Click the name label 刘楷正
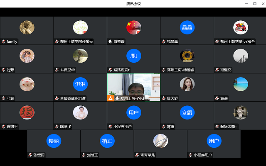The width and height of the screenshot is (266, 166). (x=92, y=155)
